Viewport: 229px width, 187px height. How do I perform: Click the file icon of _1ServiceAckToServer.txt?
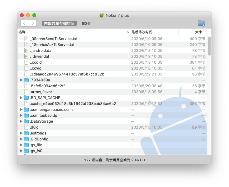(26, 44)
